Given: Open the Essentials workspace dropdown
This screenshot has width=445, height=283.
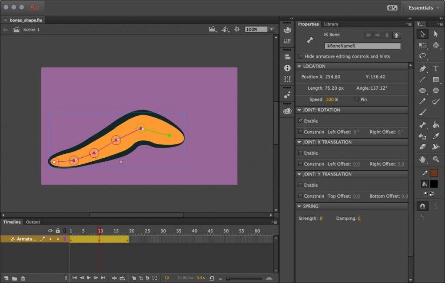Looking at the screenshot, I should tap(423, 8).
